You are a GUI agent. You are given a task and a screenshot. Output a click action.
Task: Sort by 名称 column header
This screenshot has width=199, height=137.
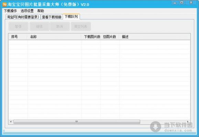tap(54, 37)
